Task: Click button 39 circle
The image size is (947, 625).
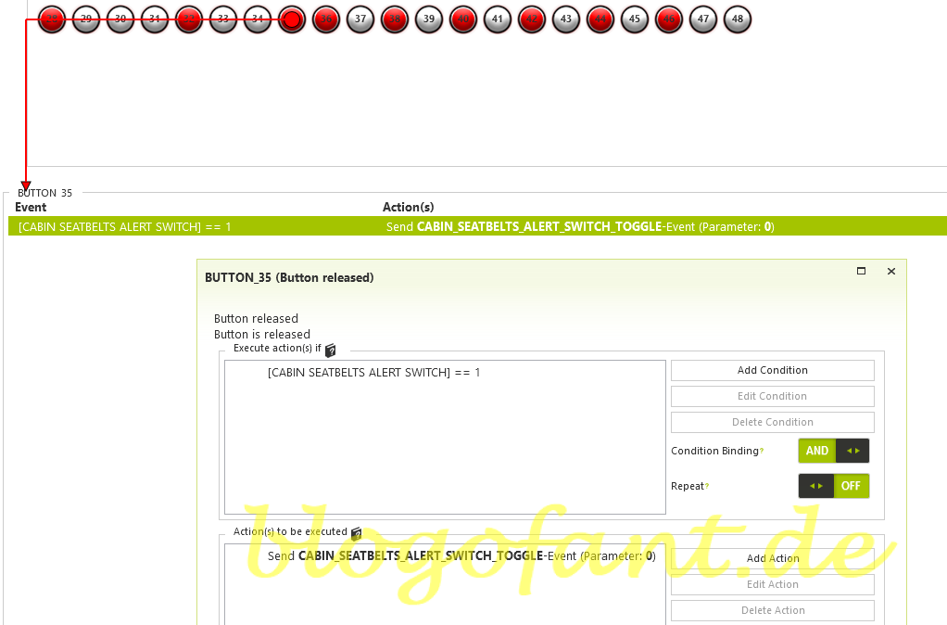Action: click(x=429, y=19)
